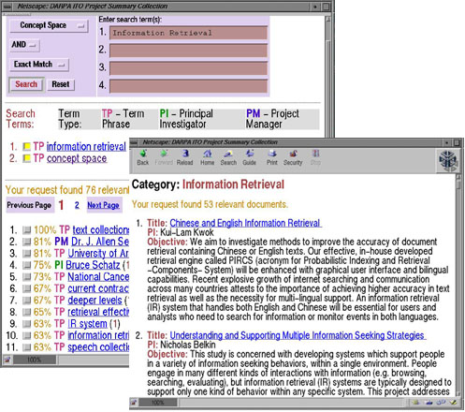Click the Forward toolbar icon

tap(164, 157)
